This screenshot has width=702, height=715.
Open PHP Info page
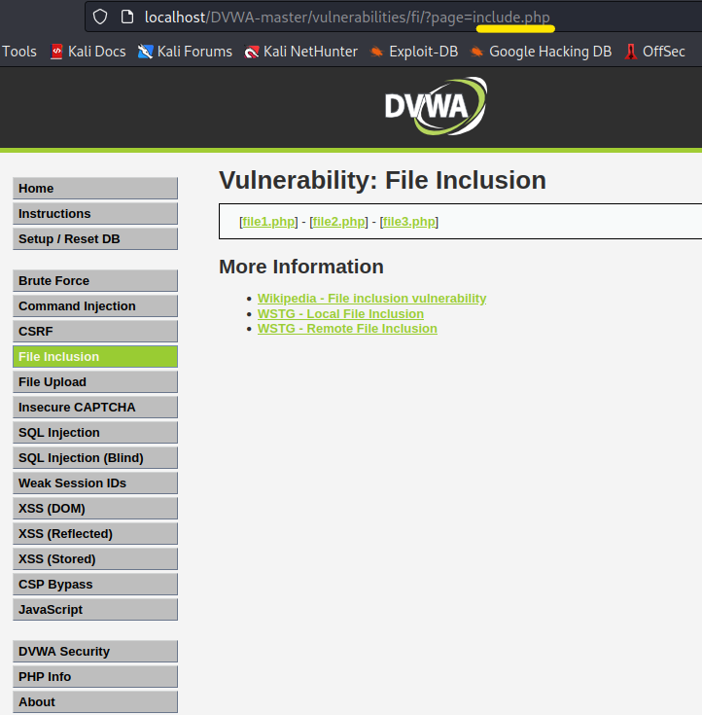pos(95,677)
